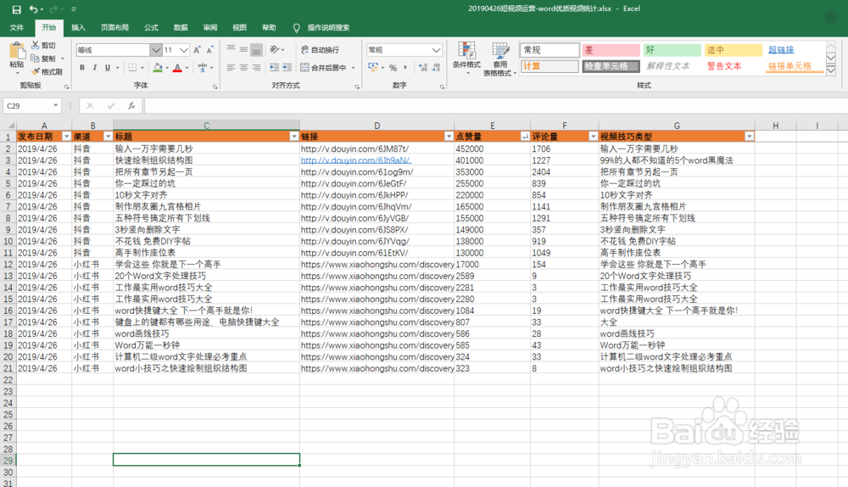Switch to the 视图 ribbon tab
The image size is (848, 487).
pos(240,28)
